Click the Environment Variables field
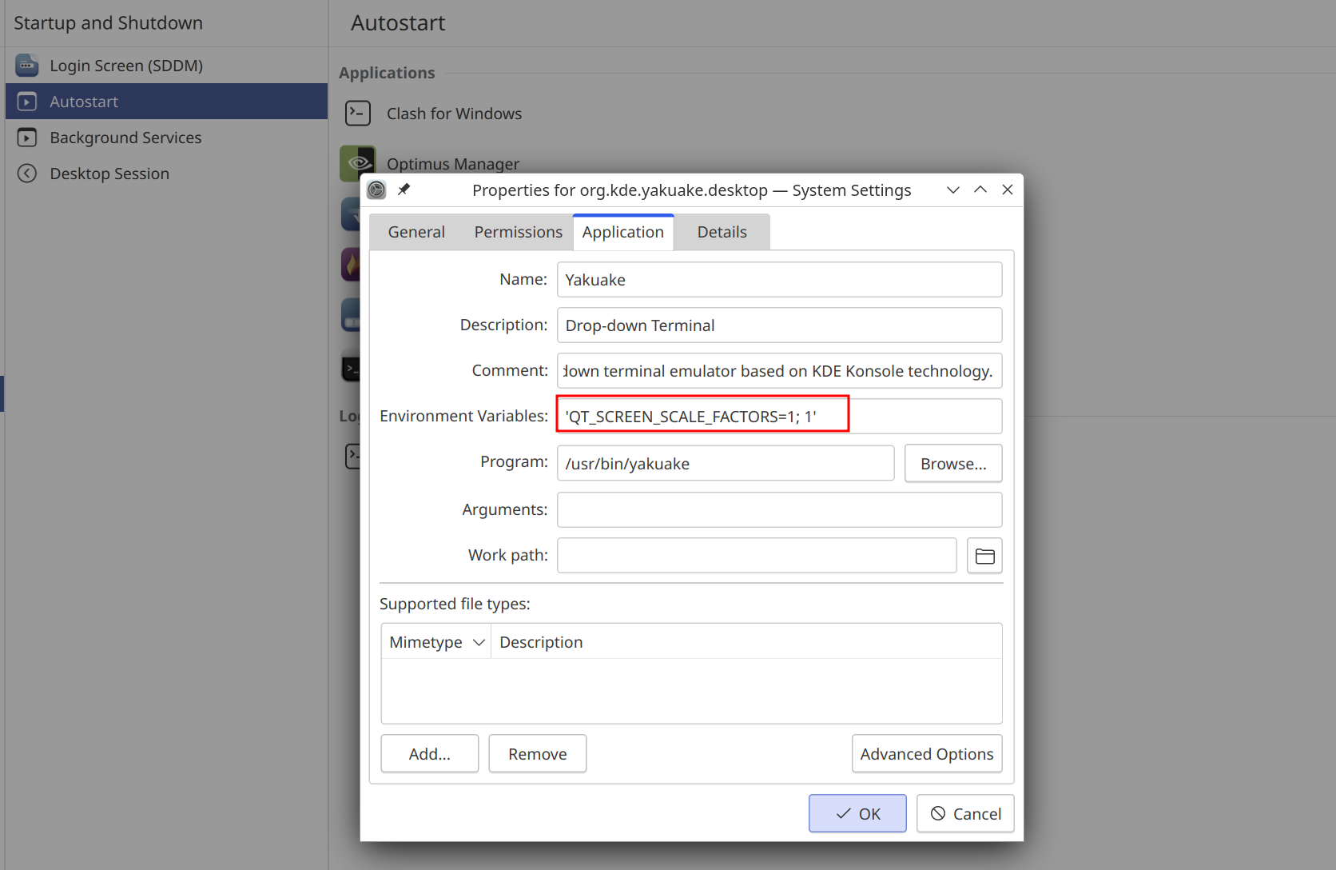Image resolution: width=1336 pixels, height=870 pixels. coord(780,417)
